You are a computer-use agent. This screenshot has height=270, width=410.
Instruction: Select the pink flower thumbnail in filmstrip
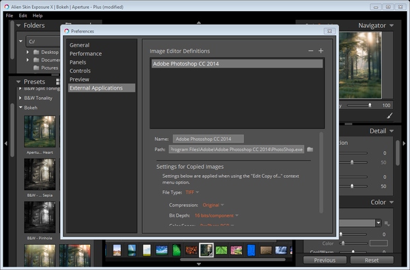tap(236, 250)
